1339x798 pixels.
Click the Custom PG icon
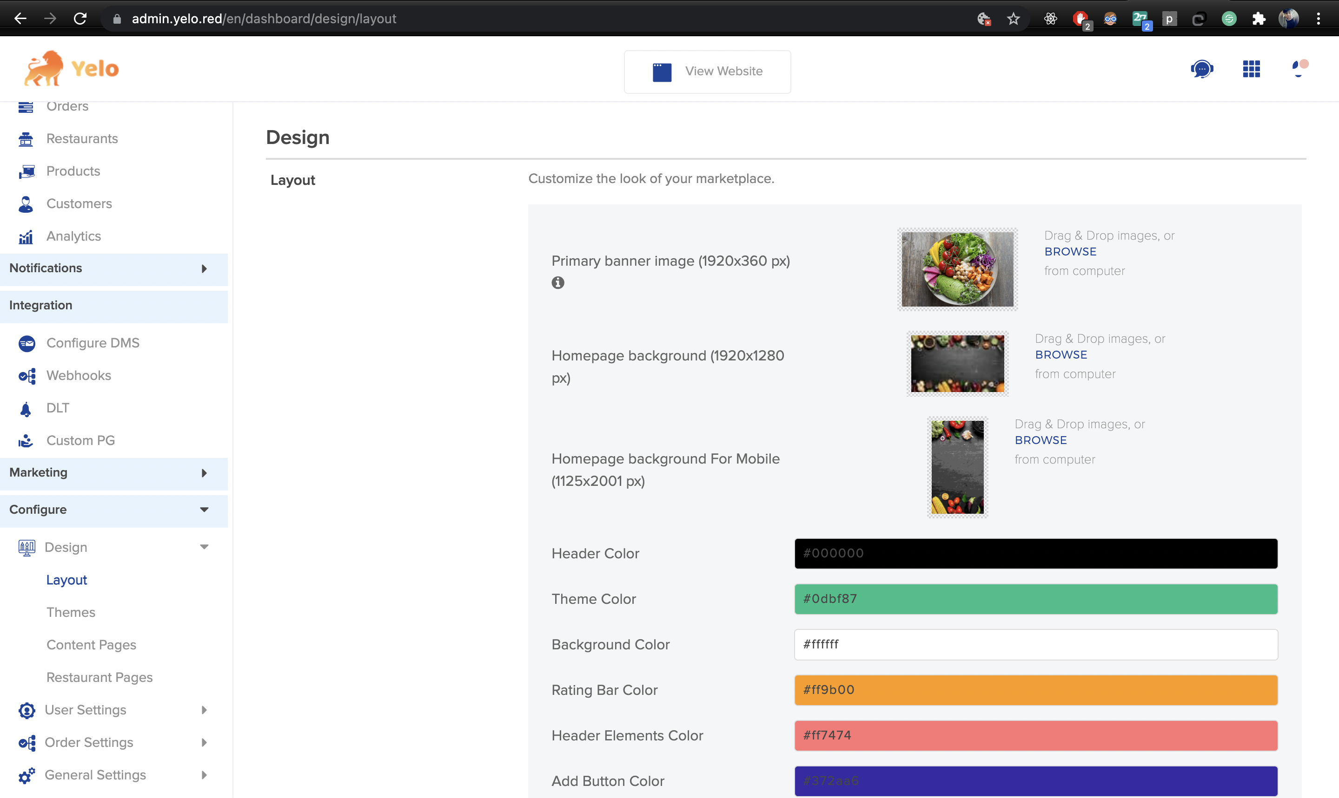(x=25, y=441)
